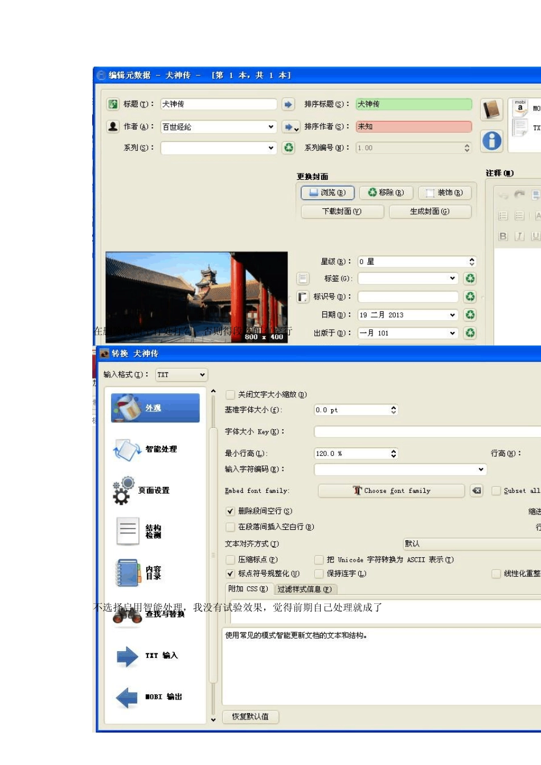Click 装饰 cover button
The width and height of the screenshot is (541, 765).
click(x=445, y=193)
